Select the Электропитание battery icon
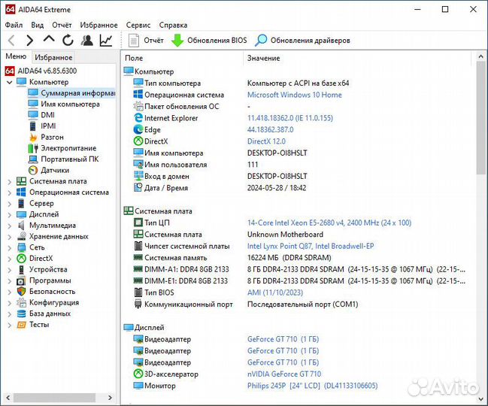The width and height of the screenshot is (488, 406). click(33, 148)
